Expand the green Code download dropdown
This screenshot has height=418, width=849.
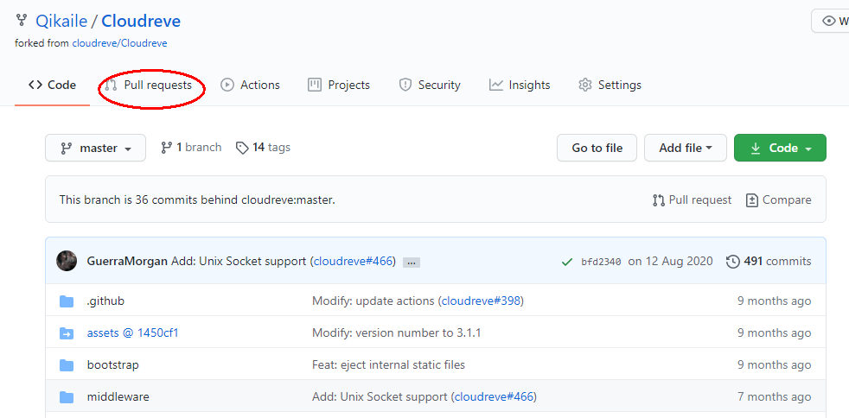[x=779, y=148]
